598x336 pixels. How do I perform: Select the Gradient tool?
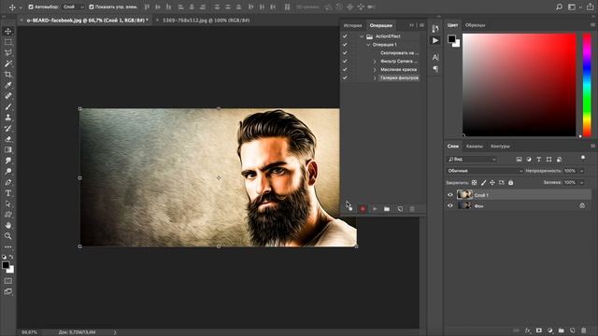(8, 149)
